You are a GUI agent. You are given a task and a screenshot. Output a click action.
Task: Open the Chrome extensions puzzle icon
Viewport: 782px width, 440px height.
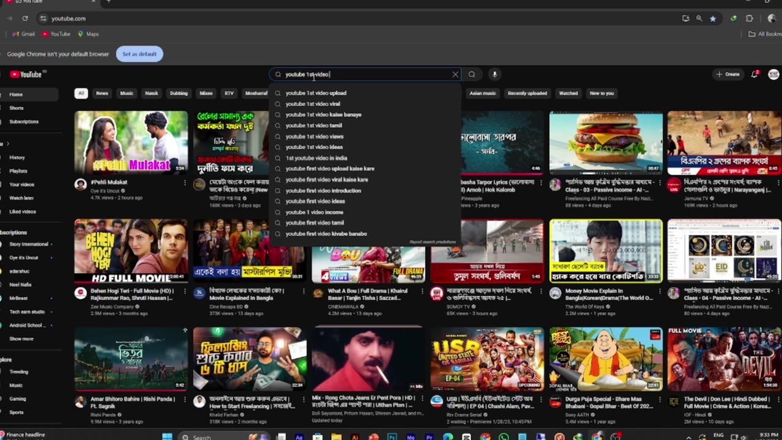(x=750, y=18)
